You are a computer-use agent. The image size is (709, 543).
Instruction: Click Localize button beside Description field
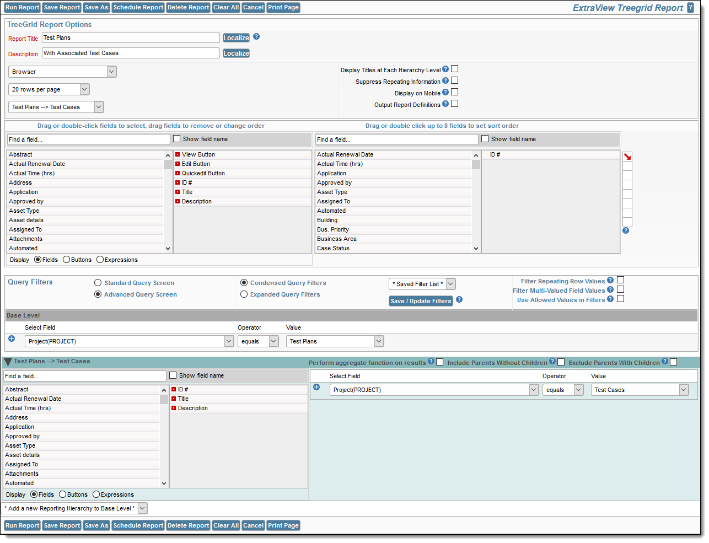pos(236,53)
